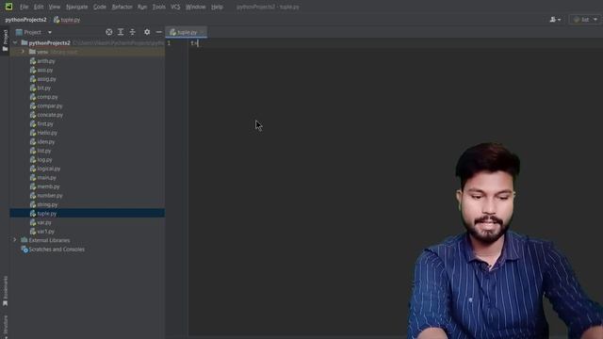Viewport: 603px width, 339px height.
Task: Open Project panel gear settings
Action: pos(147,32)
